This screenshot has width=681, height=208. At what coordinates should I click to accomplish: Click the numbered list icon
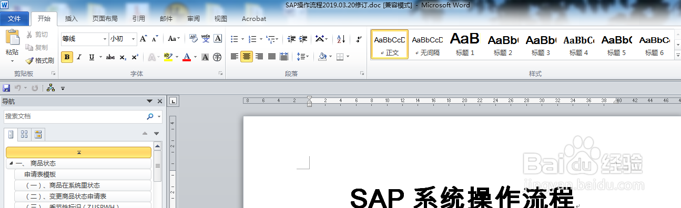[252, 39]
